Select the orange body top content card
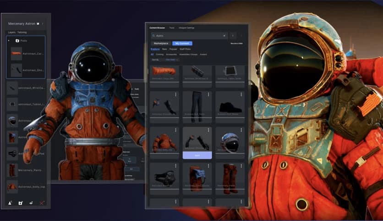 pos(164,143)
